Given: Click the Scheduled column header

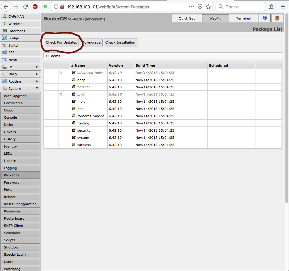Looking at the screenshot, I should 231,65.
